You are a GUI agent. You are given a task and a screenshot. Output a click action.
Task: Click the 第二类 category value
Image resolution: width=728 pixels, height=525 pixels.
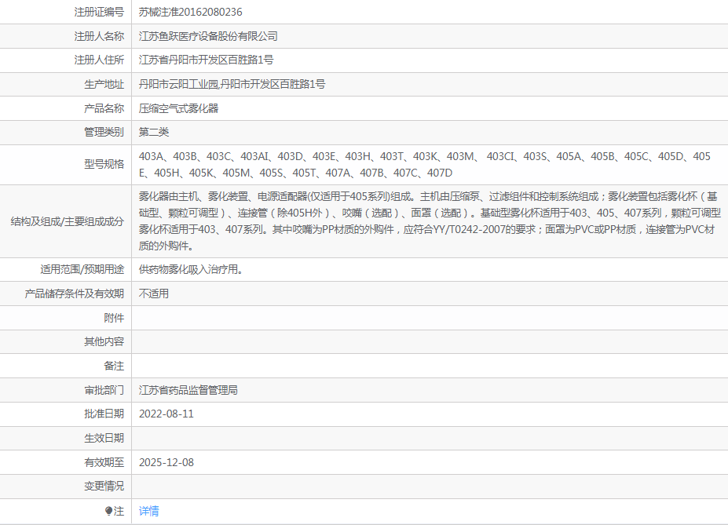(154, 132)
